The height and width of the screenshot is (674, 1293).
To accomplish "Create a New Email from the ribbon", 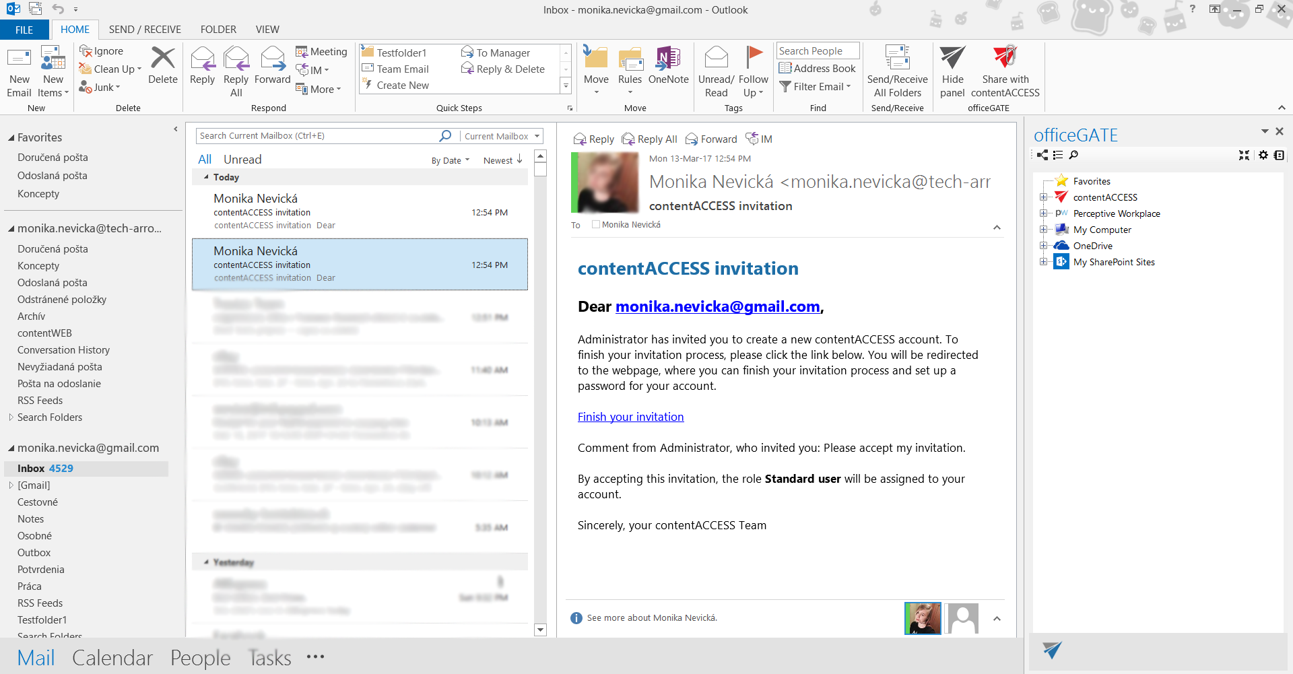I will click(19, 72).
